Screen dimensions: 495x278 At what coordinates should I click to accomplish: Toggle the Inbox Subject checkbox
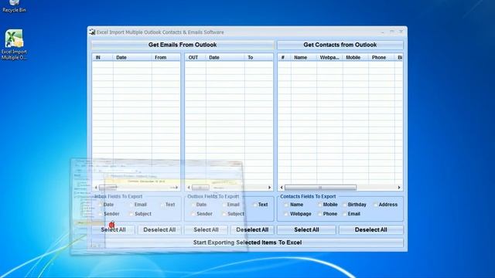pos(131,214)
